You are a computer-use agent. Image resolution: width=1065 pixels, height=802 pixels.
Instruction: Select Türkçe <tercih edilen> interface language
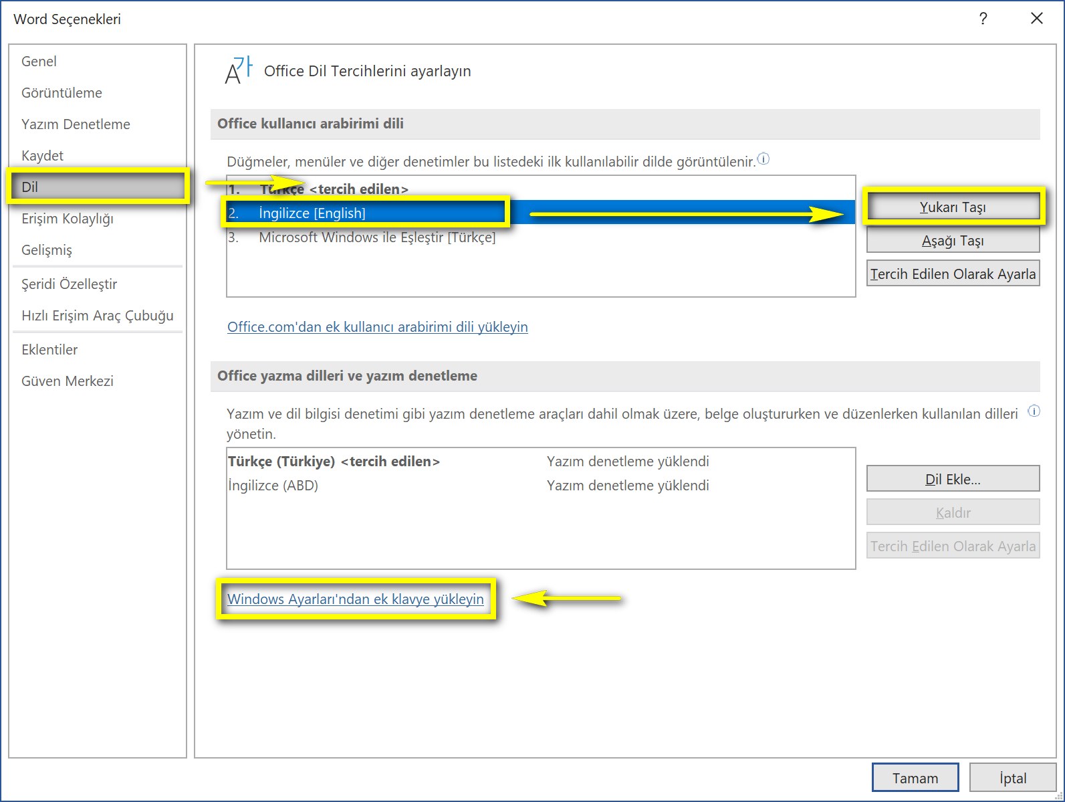coord(541,189)
